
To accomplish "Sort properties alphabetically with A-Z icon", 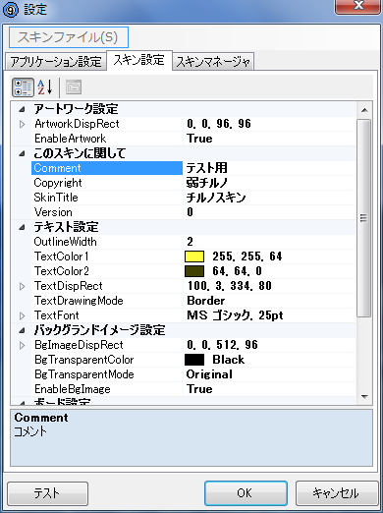I will pyautogui.click(x=45, y=87).
